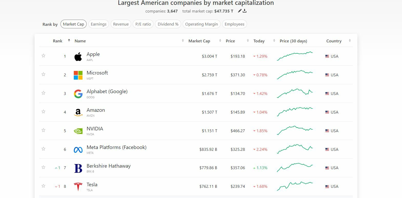The image size is (402, 198).
Task: Click the NVIDIA logo icon
Action: click(78, 131)
